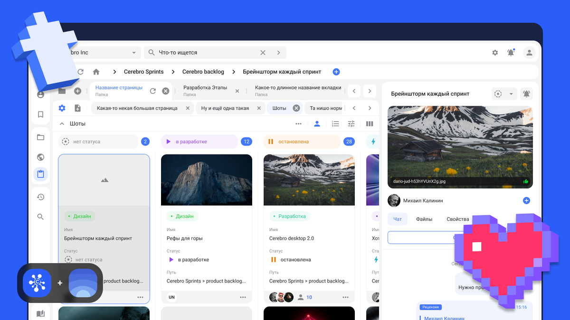This screenshot has width=570, height=320.
Task: Click the search magnifier in left sidebar
Action: [40, 217]
